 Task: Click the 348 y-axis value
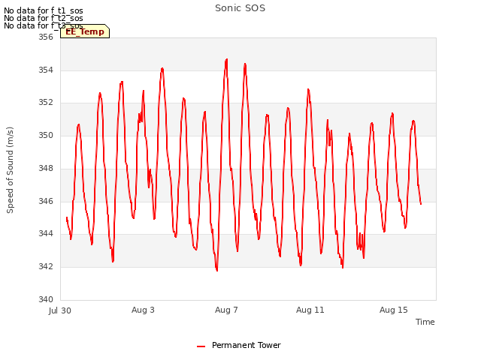[x=45, y=168]
